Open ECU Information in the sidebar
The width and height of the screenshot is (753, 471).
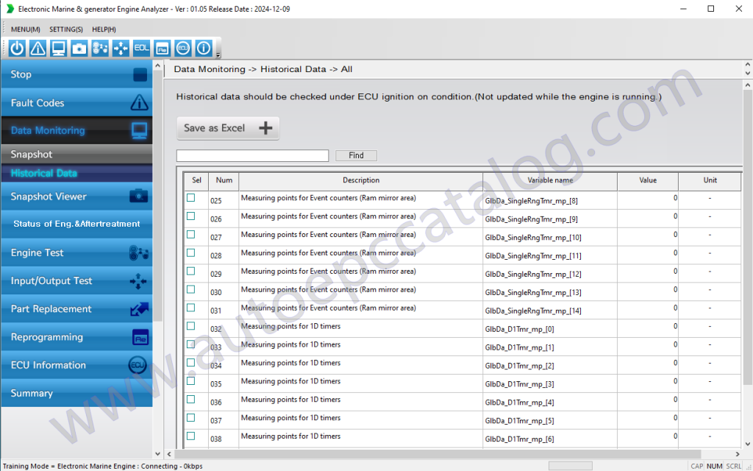pyautogui.click(x=76, y=365)
